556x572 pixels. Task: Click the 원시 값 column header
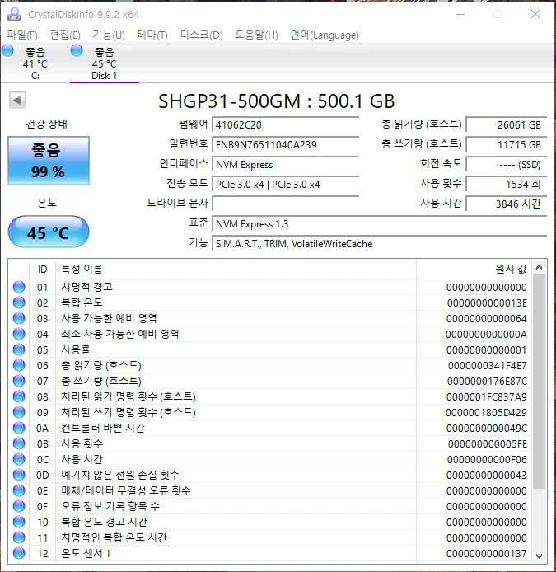(x=474, y=270)
